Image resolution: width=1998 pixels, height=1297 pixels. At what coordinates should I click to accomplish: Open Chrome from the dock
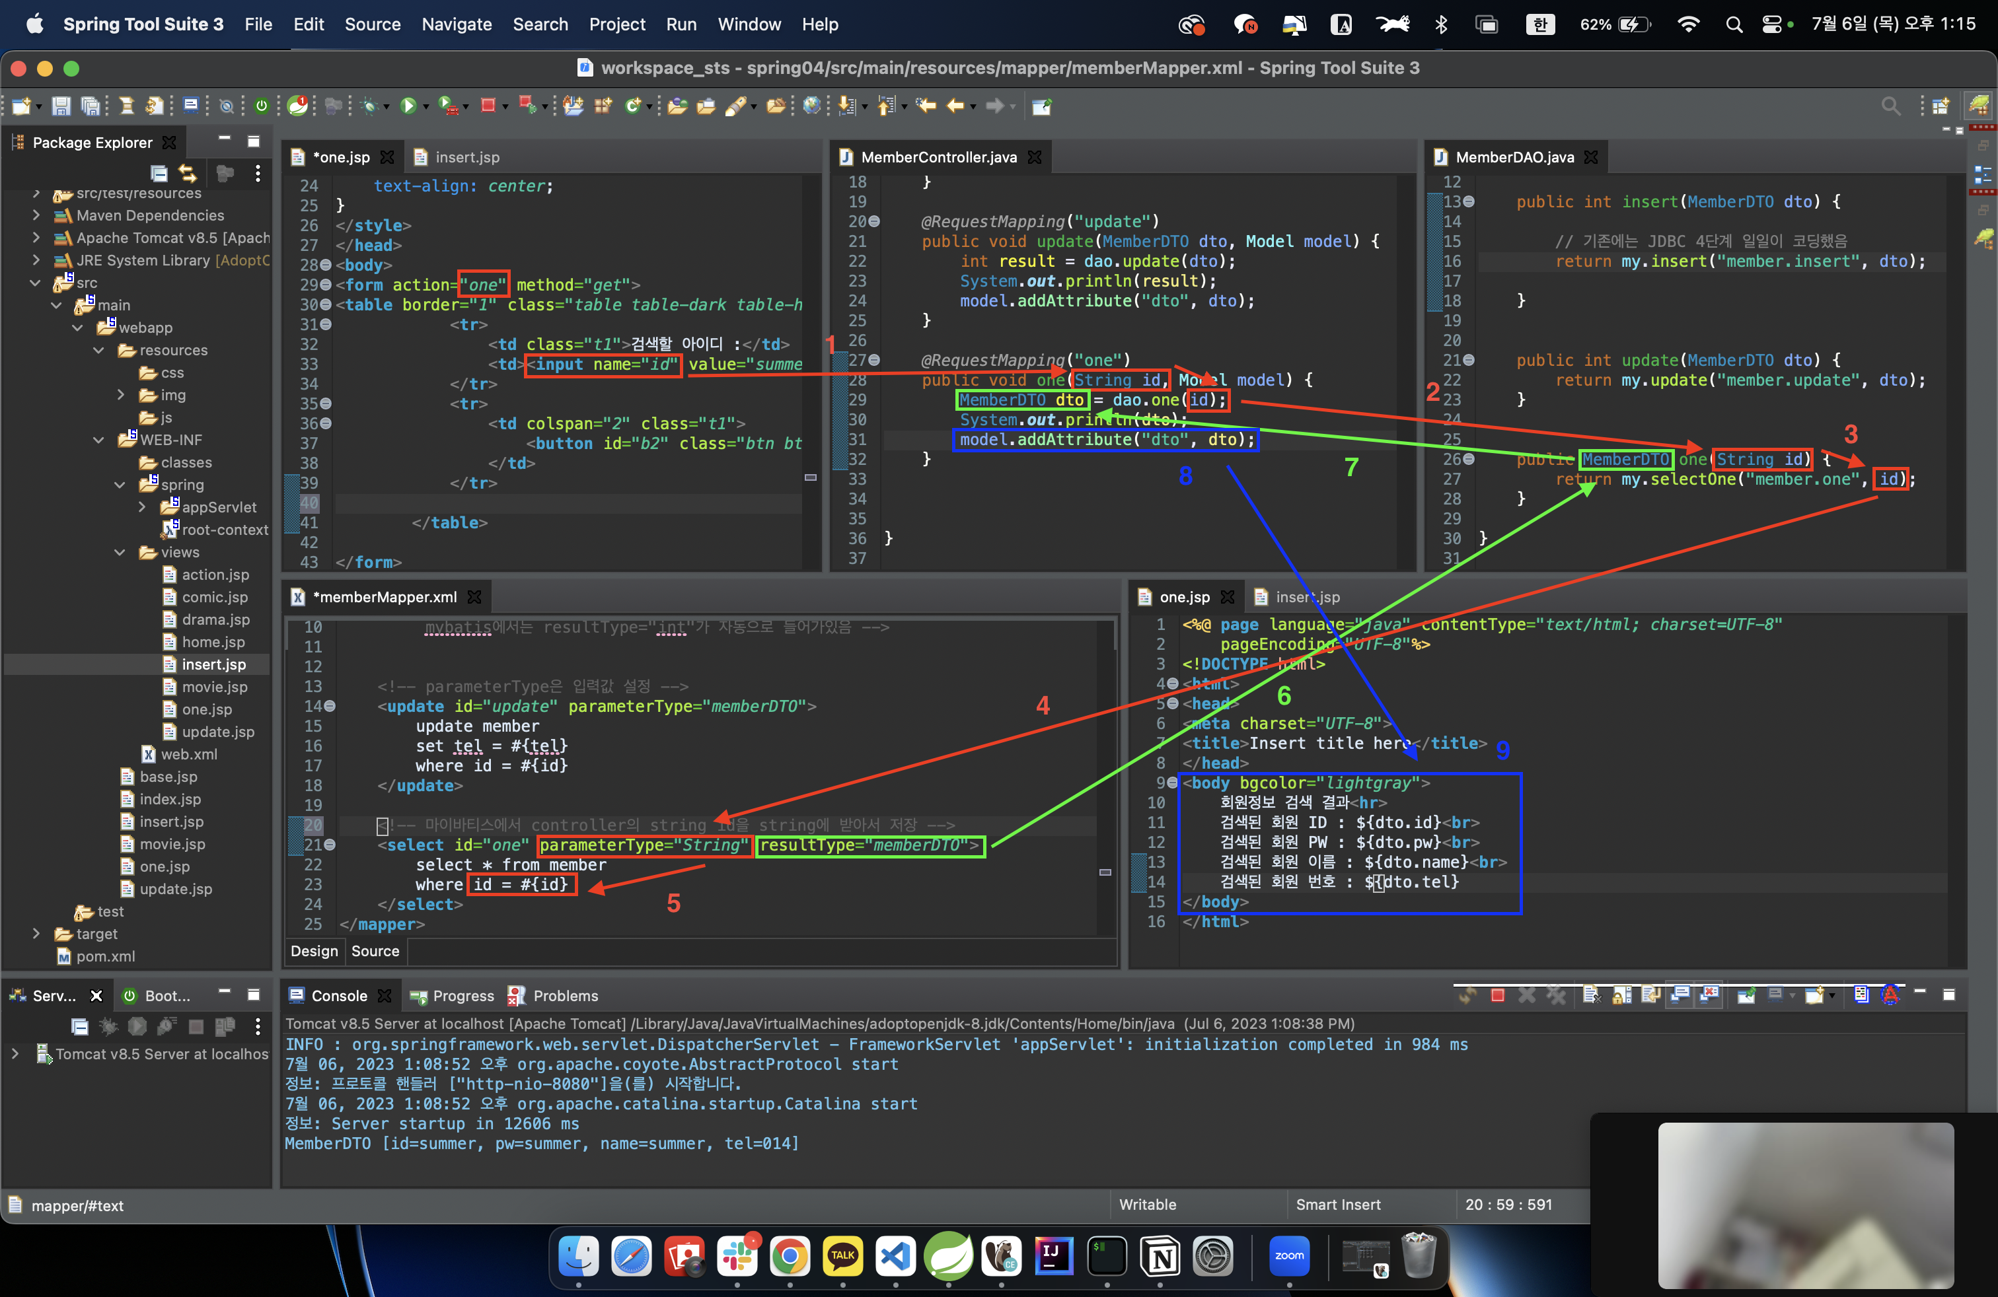789,1256
